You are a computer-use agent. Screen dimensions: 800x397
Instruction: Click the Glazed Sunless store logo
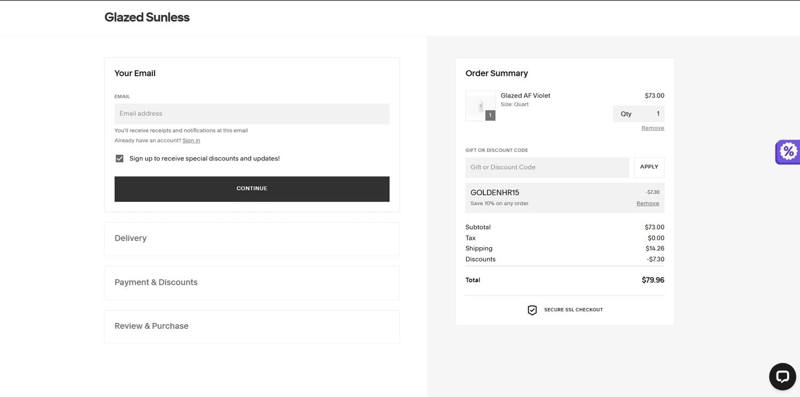point(147,17)
